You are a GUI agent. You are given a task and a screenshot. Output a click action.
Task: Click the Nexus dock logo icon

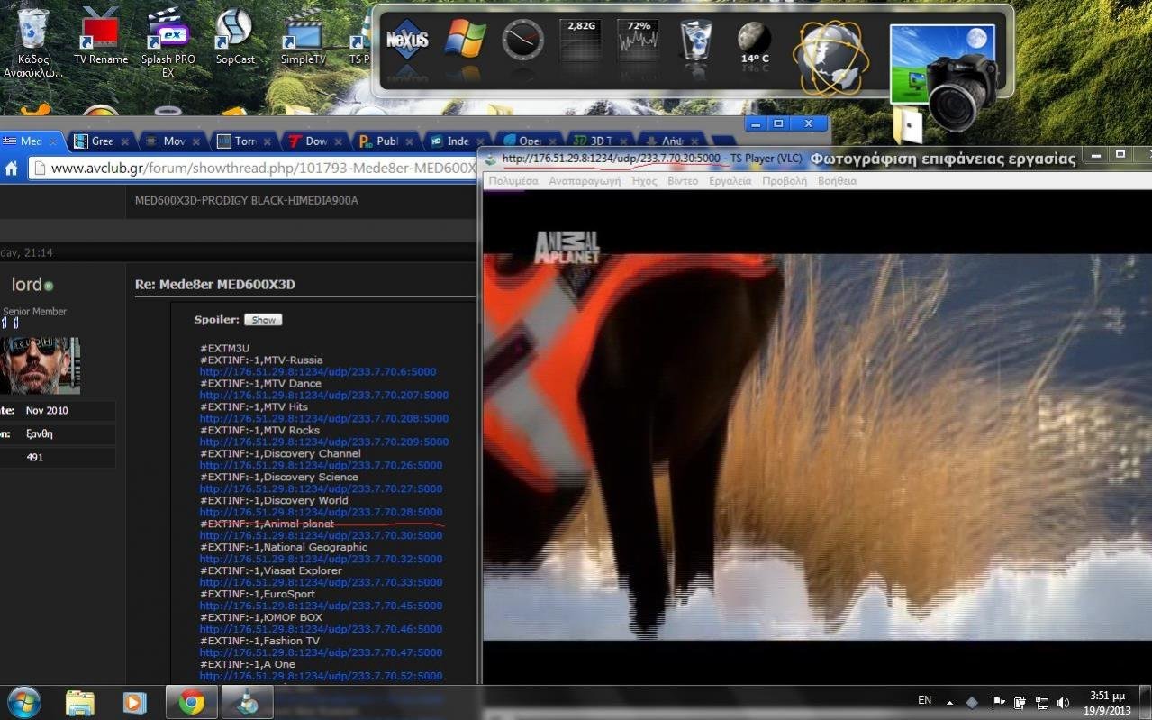[x=407, y=40]
